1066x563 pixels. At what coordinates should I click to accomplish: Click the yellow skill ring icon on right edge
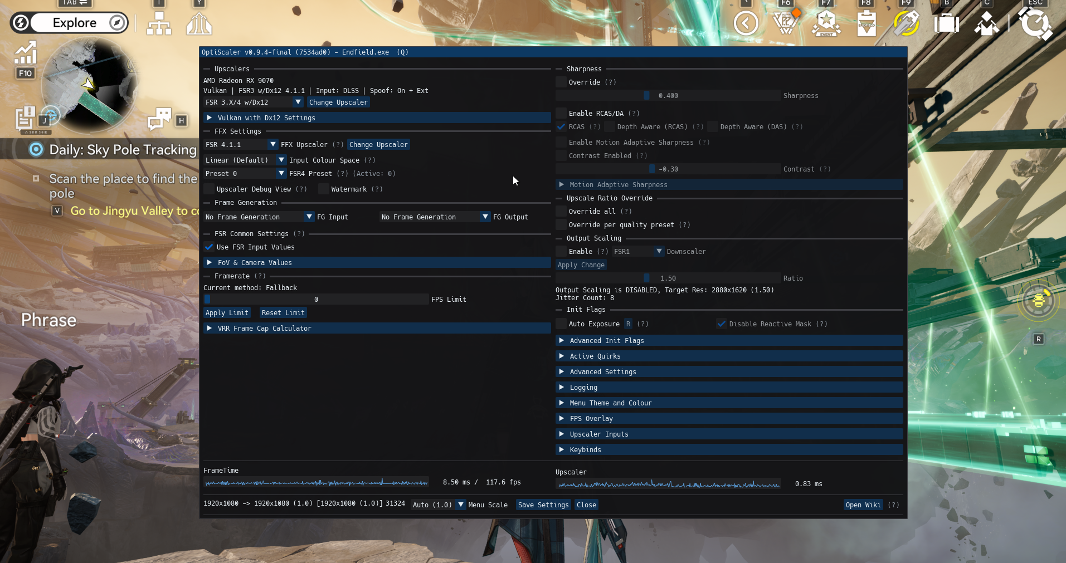[1038, 301]
